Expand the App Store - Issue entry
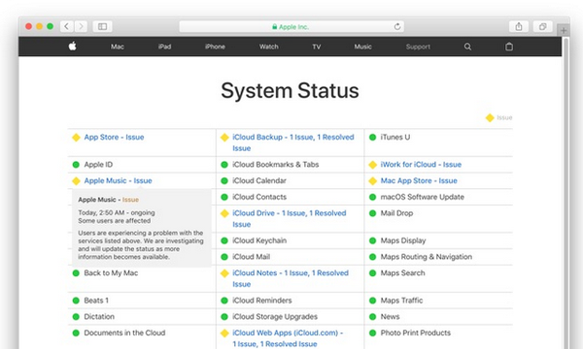 [114, 138]
